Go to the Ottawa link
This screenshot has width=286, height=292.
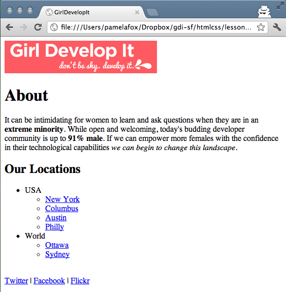(57, 245)
